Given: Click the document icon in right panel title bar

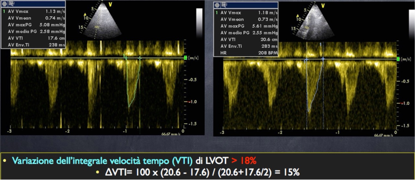Looking at the screenshot, I should [224, 5].
